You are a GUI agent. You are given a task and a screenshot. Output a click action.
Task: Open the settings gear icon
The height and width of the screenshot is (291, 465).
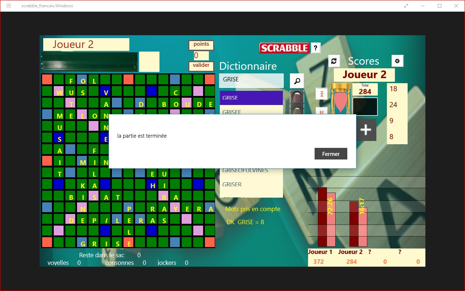[x=397, y=61]
